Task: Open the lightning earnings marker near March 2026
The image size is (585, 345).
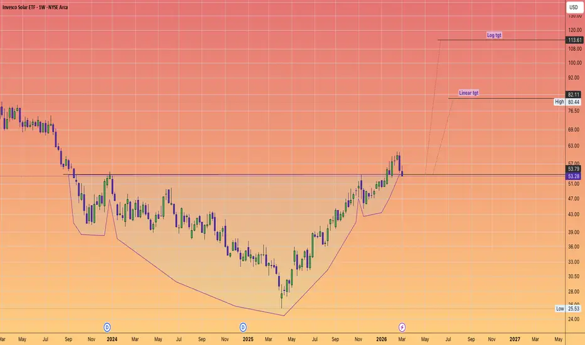Action: tap(402, 327)
